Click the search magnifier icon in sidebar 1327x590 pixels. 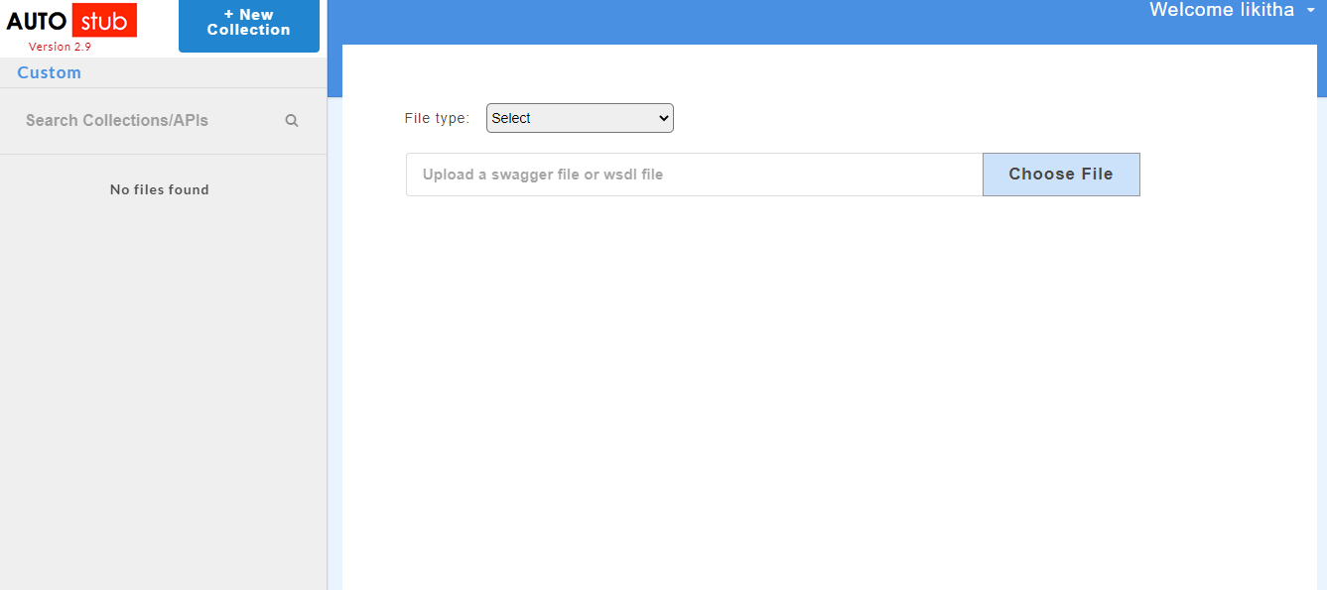click(292, 121)
